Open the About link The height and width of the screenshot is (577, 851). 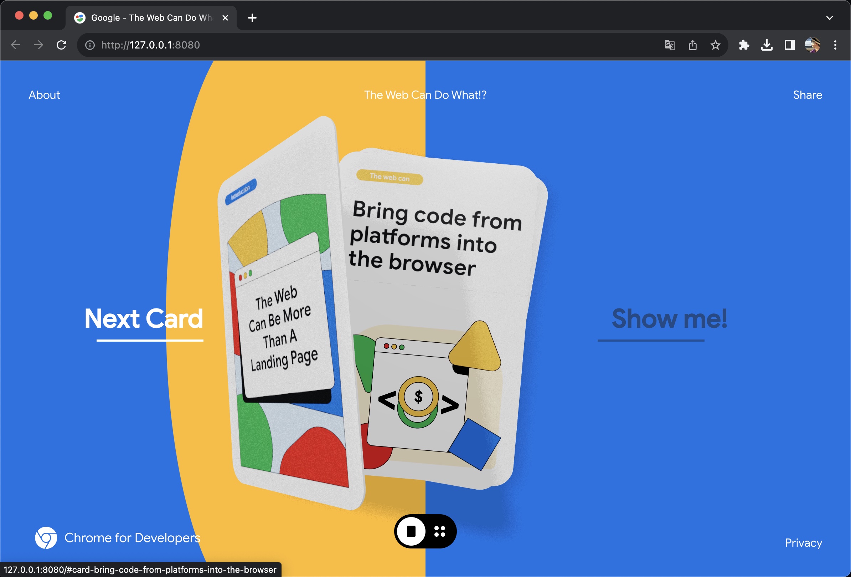(44, 95)
